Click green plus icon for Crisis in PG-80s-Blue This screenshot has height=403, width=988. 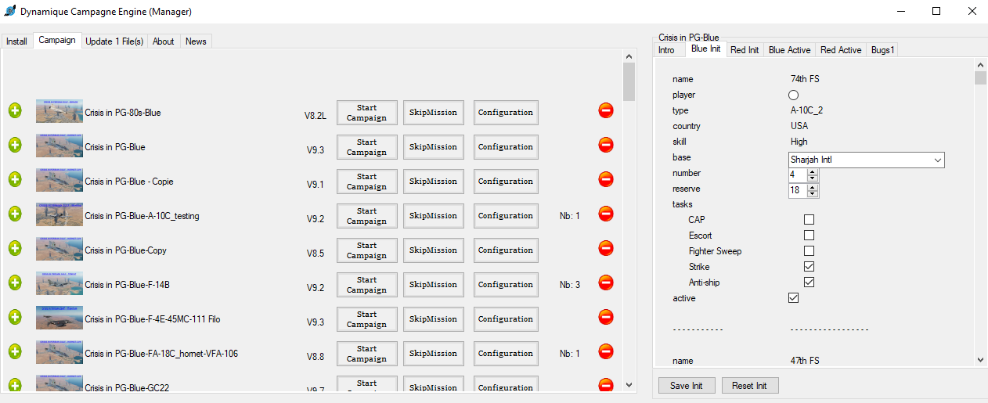click(15, 110)
